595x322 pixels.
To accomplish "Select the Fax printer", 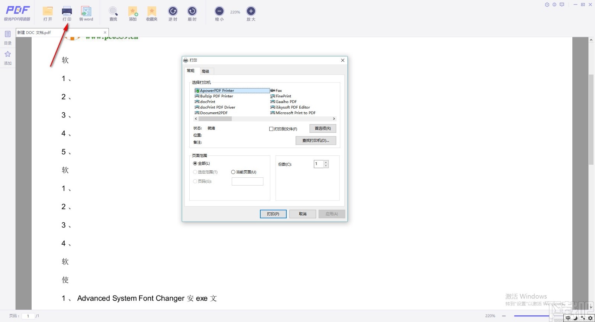I will coord(276,90).
